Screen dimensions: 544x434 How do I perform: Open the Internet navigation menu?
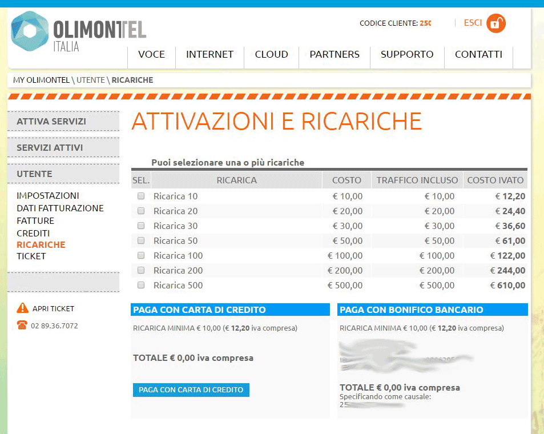coord(209,55)
